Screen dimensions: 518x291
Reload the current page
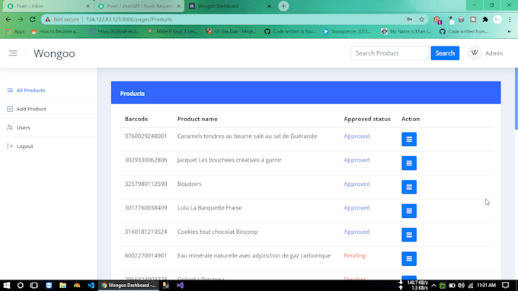tap(32, 20)
